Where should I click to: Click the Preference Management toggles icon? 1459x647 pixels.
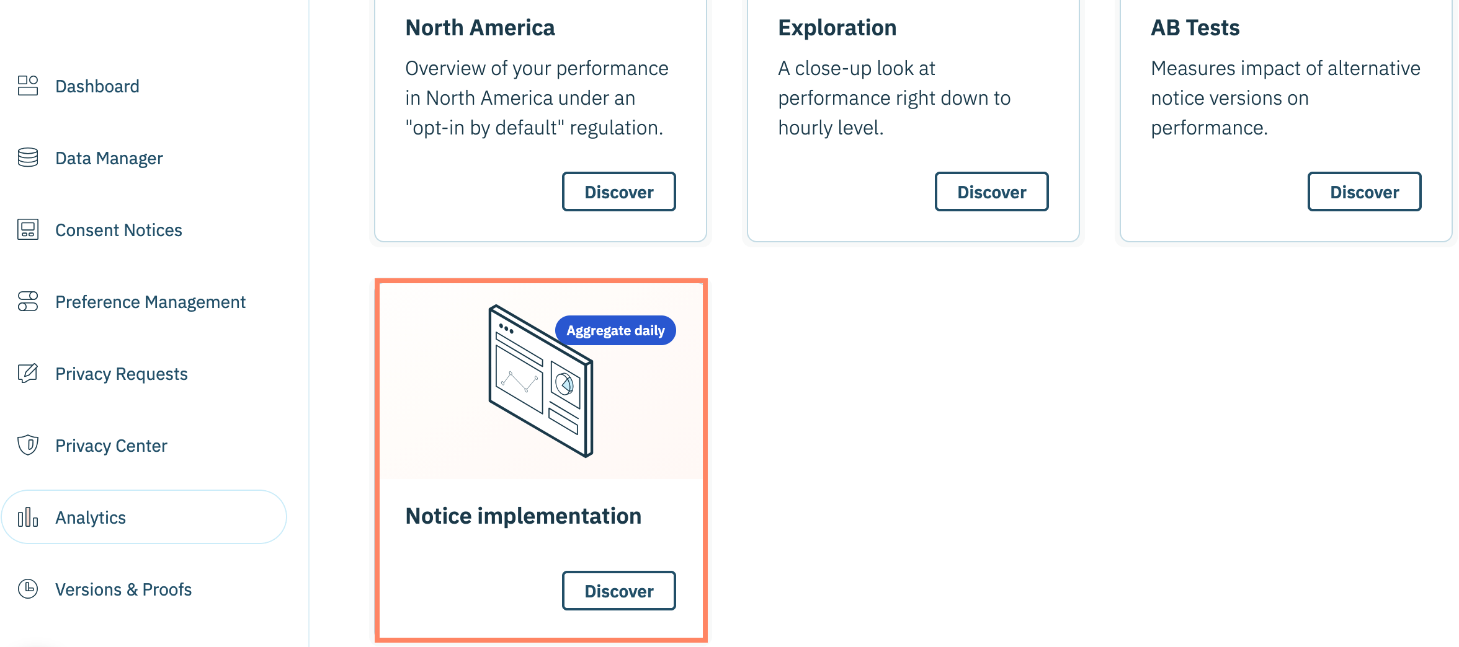point(28,301)
